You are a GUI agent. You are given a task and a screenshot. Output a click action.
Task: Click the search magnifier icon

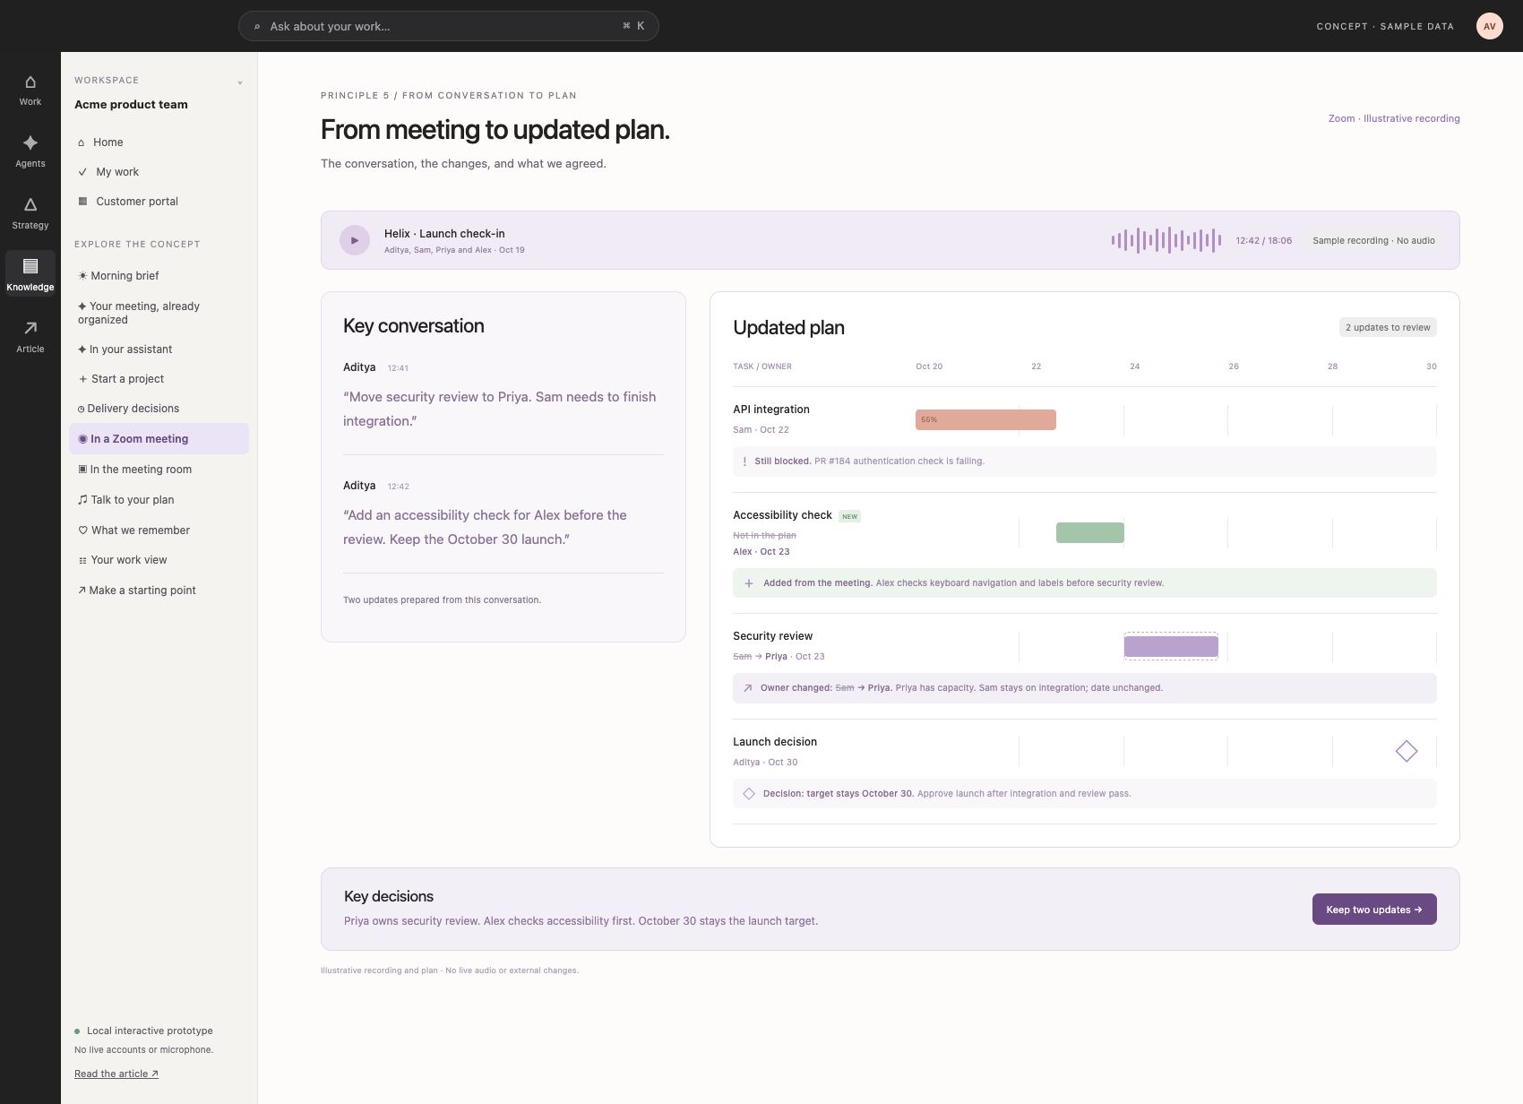257,27
